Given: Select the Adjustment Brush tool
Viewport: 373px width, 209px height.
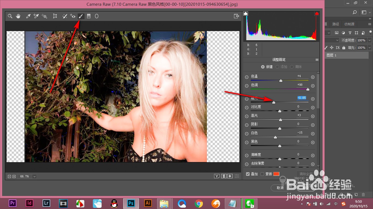Looking at the screenshot, I should click(x=81, y=16).
